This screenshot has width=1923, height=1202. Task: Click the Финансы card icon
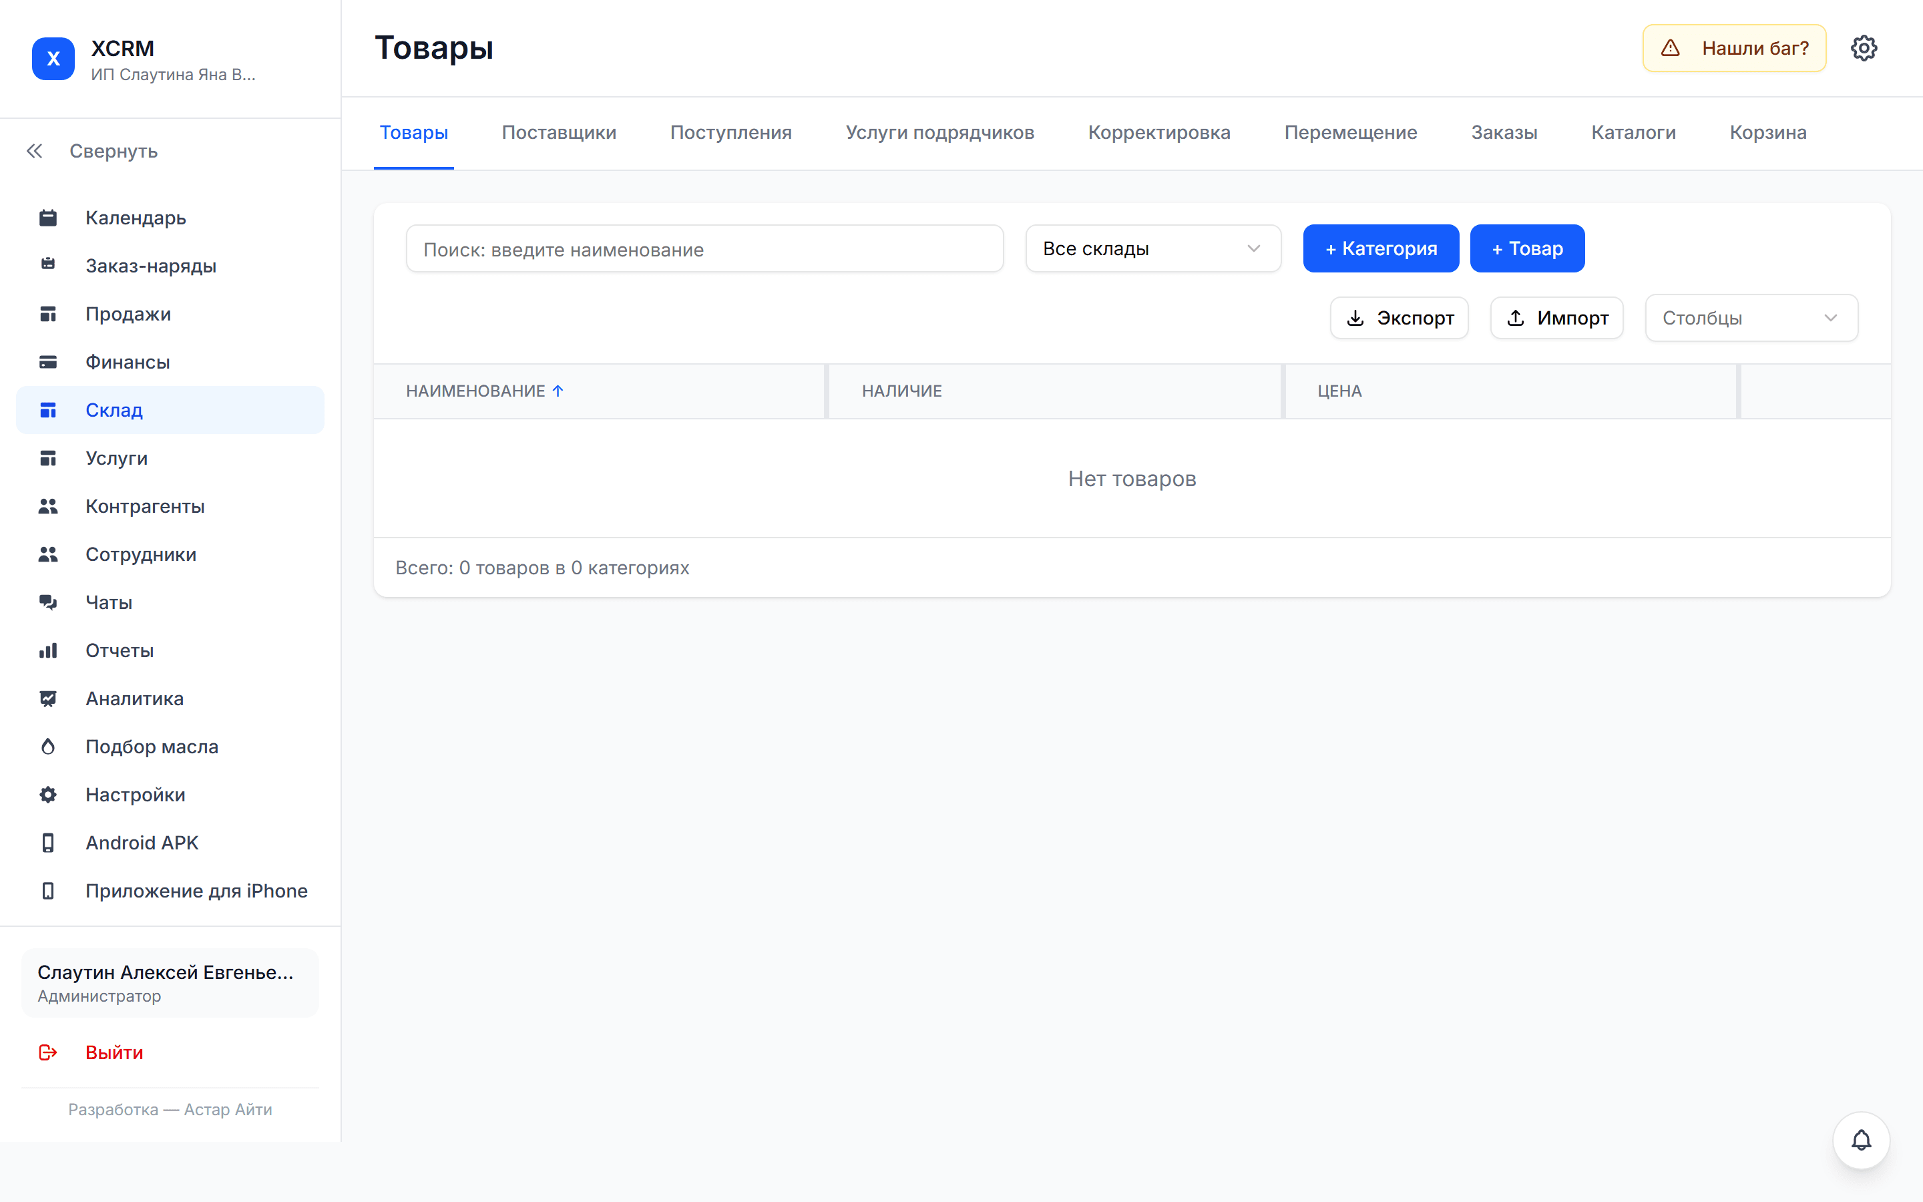coord(47,362)
